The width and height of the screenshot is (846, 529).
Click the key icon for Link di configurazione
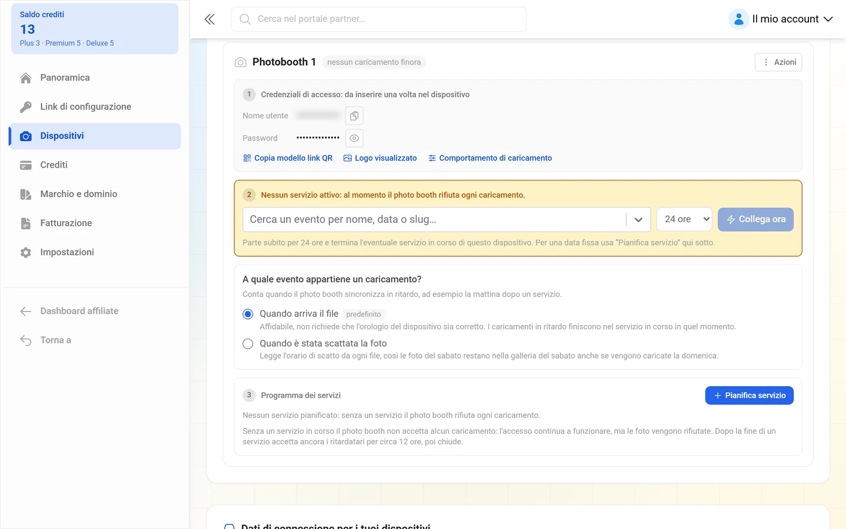point(26,107)
